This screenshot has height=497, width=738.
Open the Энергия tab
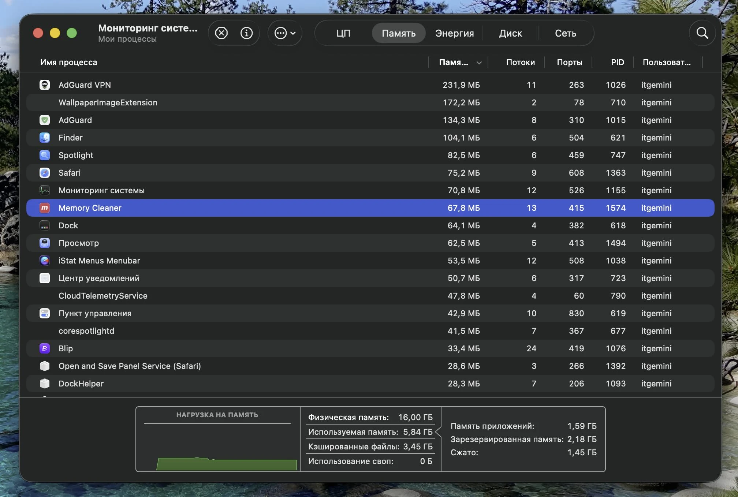454,33
